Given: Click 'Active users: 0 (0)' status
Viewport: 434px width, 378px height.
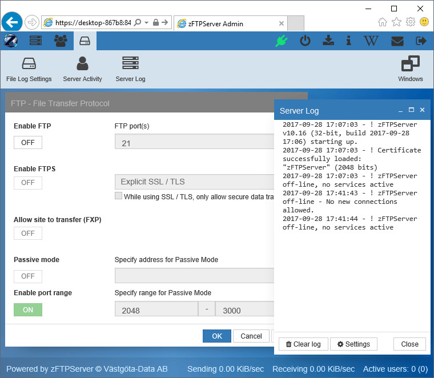Looking at the screenshot, I should click(395, 369).
